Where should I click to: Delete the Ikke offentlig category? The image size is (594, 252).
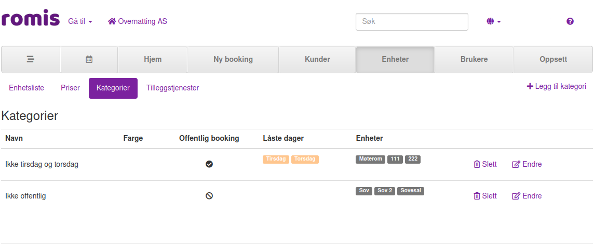[x=485, y=196]
